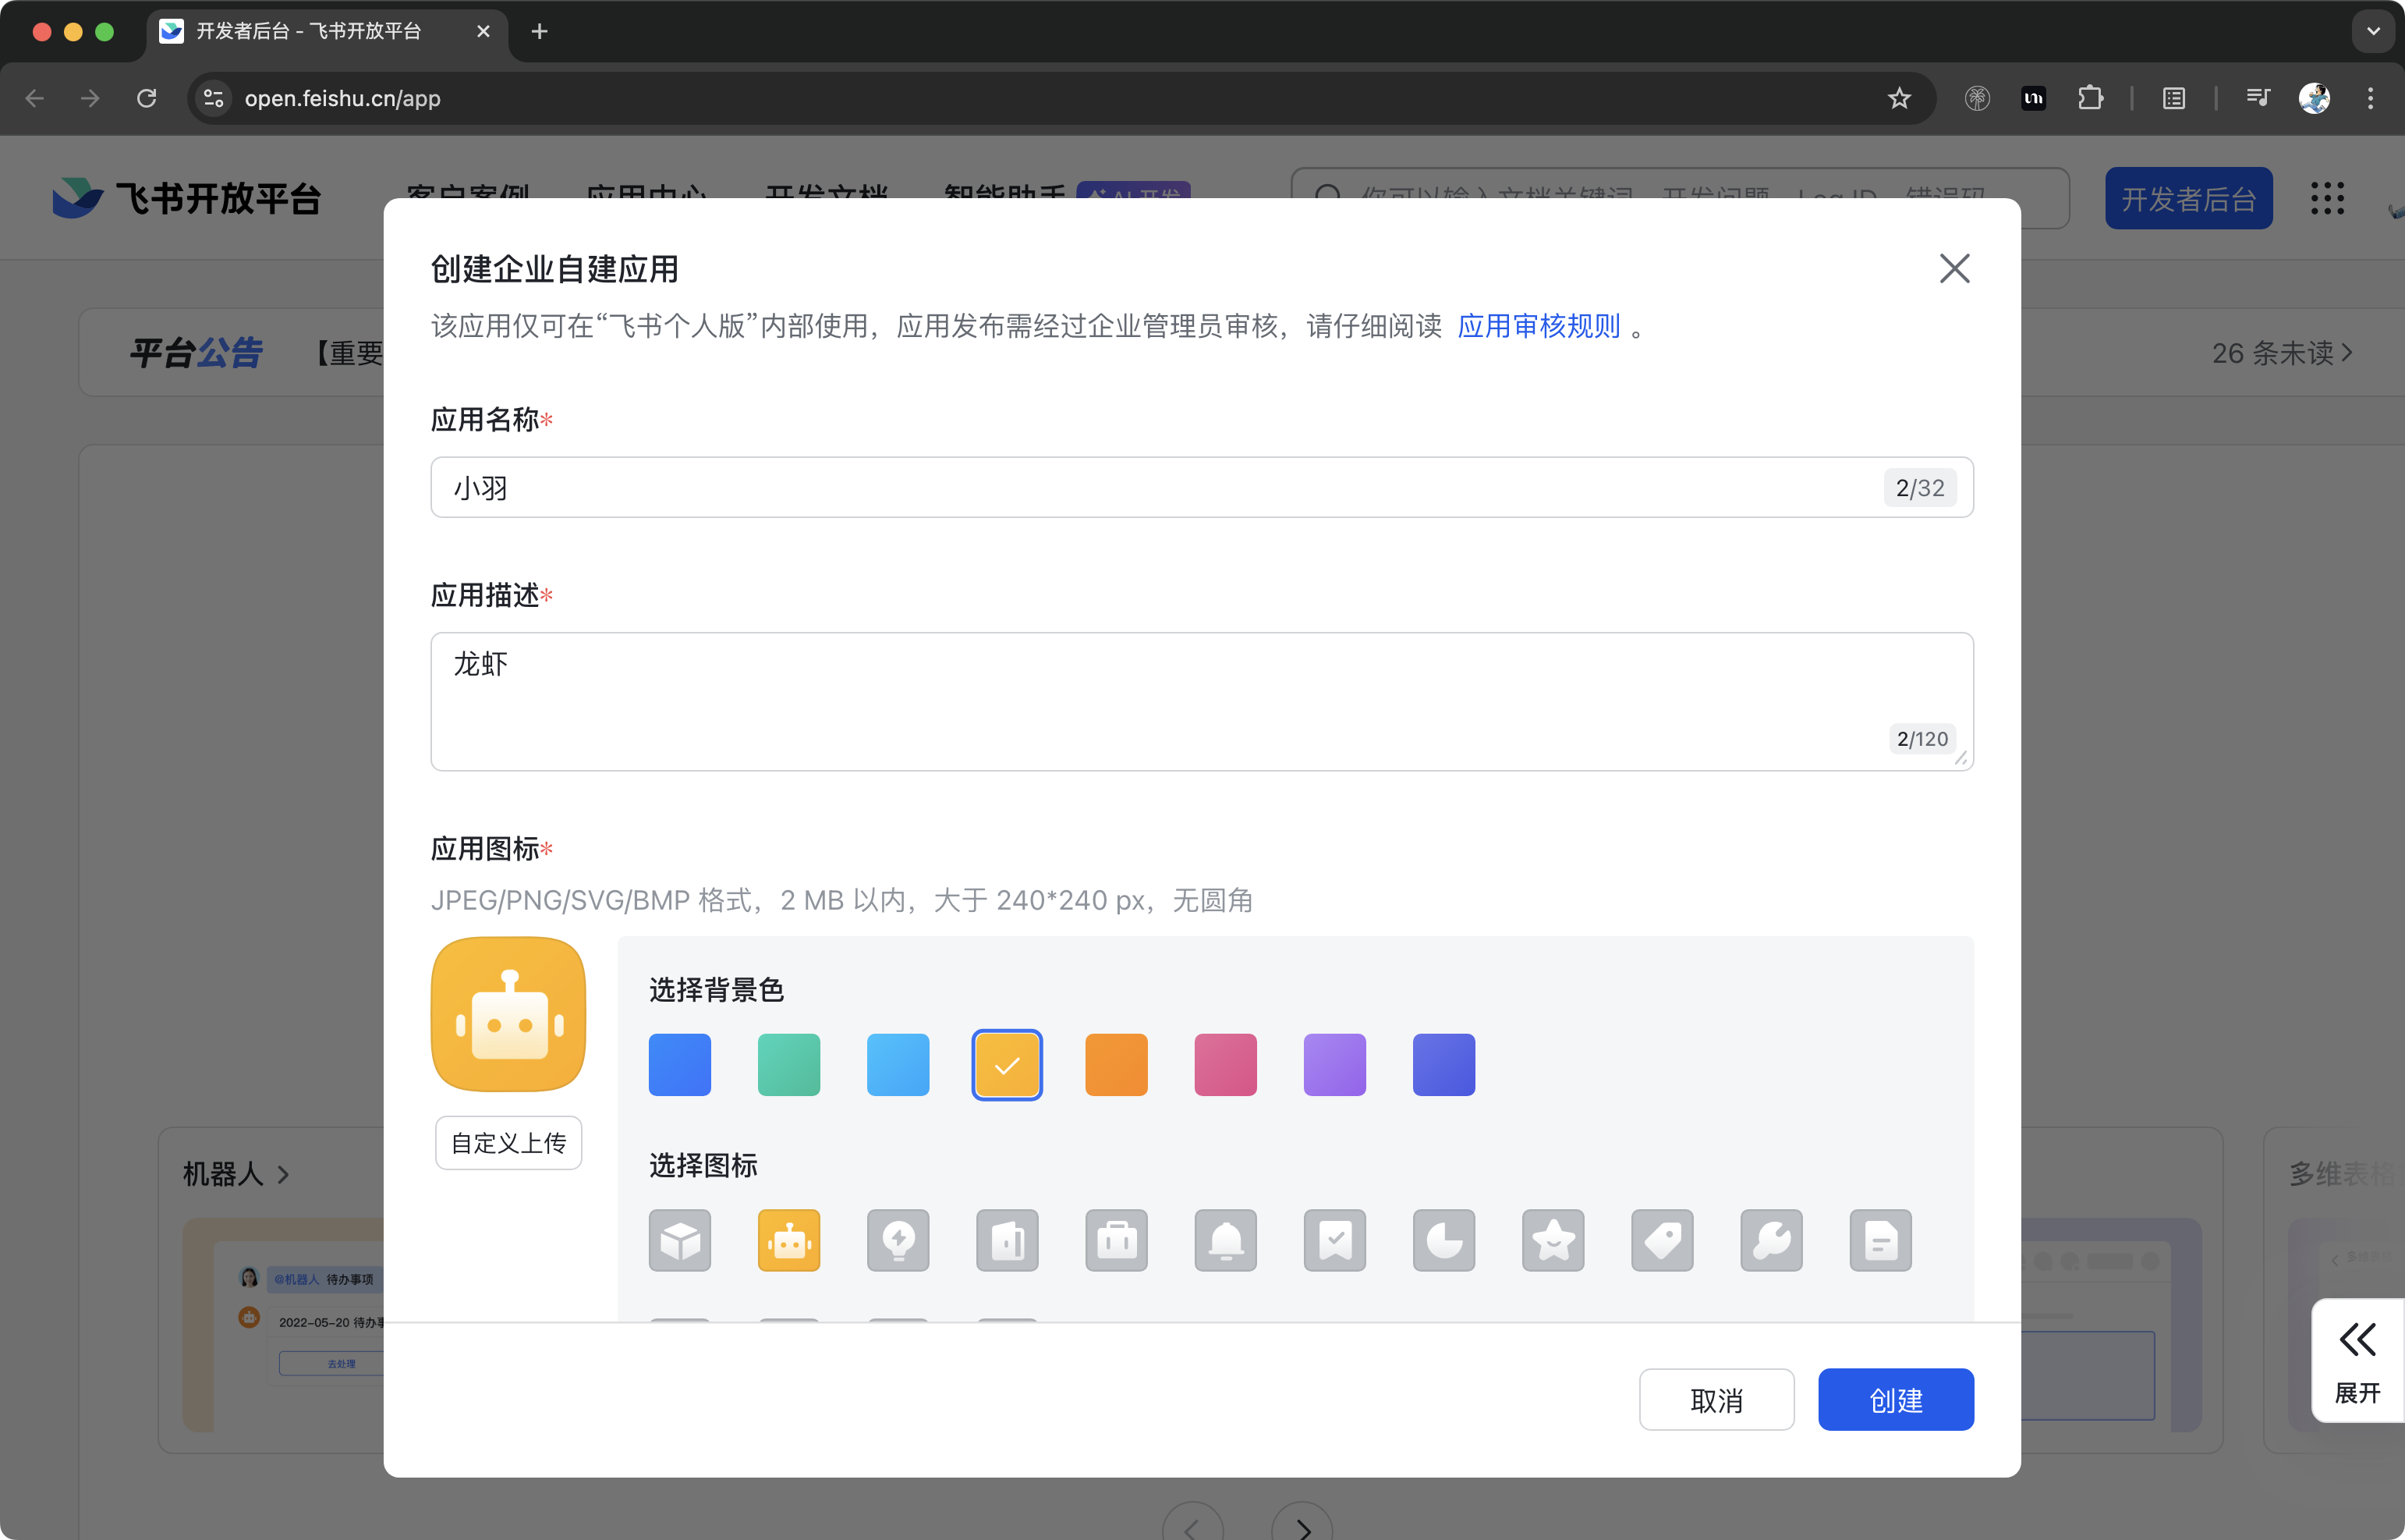
Task: Choose the lightbulb app icon
Action: point(898,1240)
